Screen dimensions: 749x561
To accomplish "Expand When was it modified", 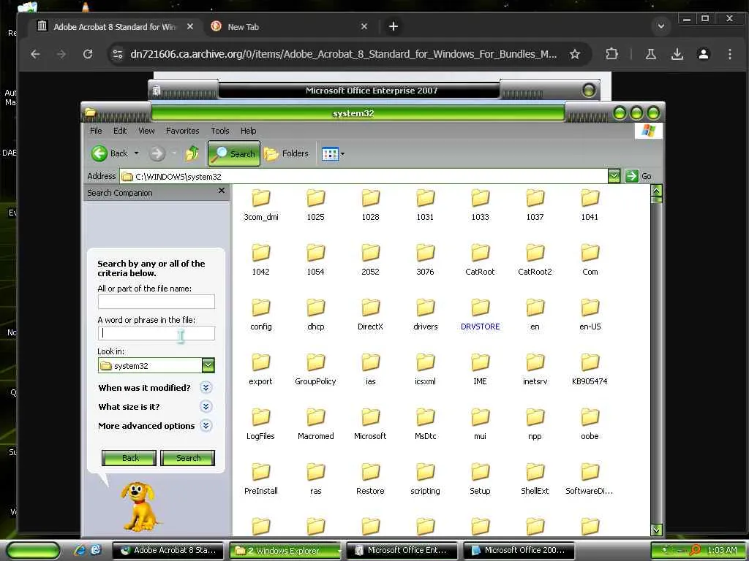I will (206, 387).
